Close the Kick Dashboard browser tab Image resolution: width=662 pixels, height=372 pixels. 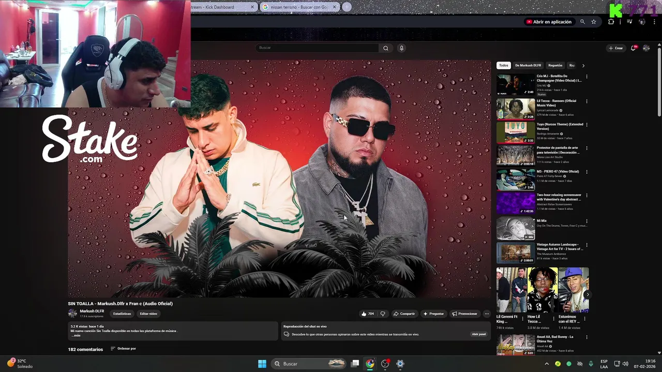tap(253, 7)
